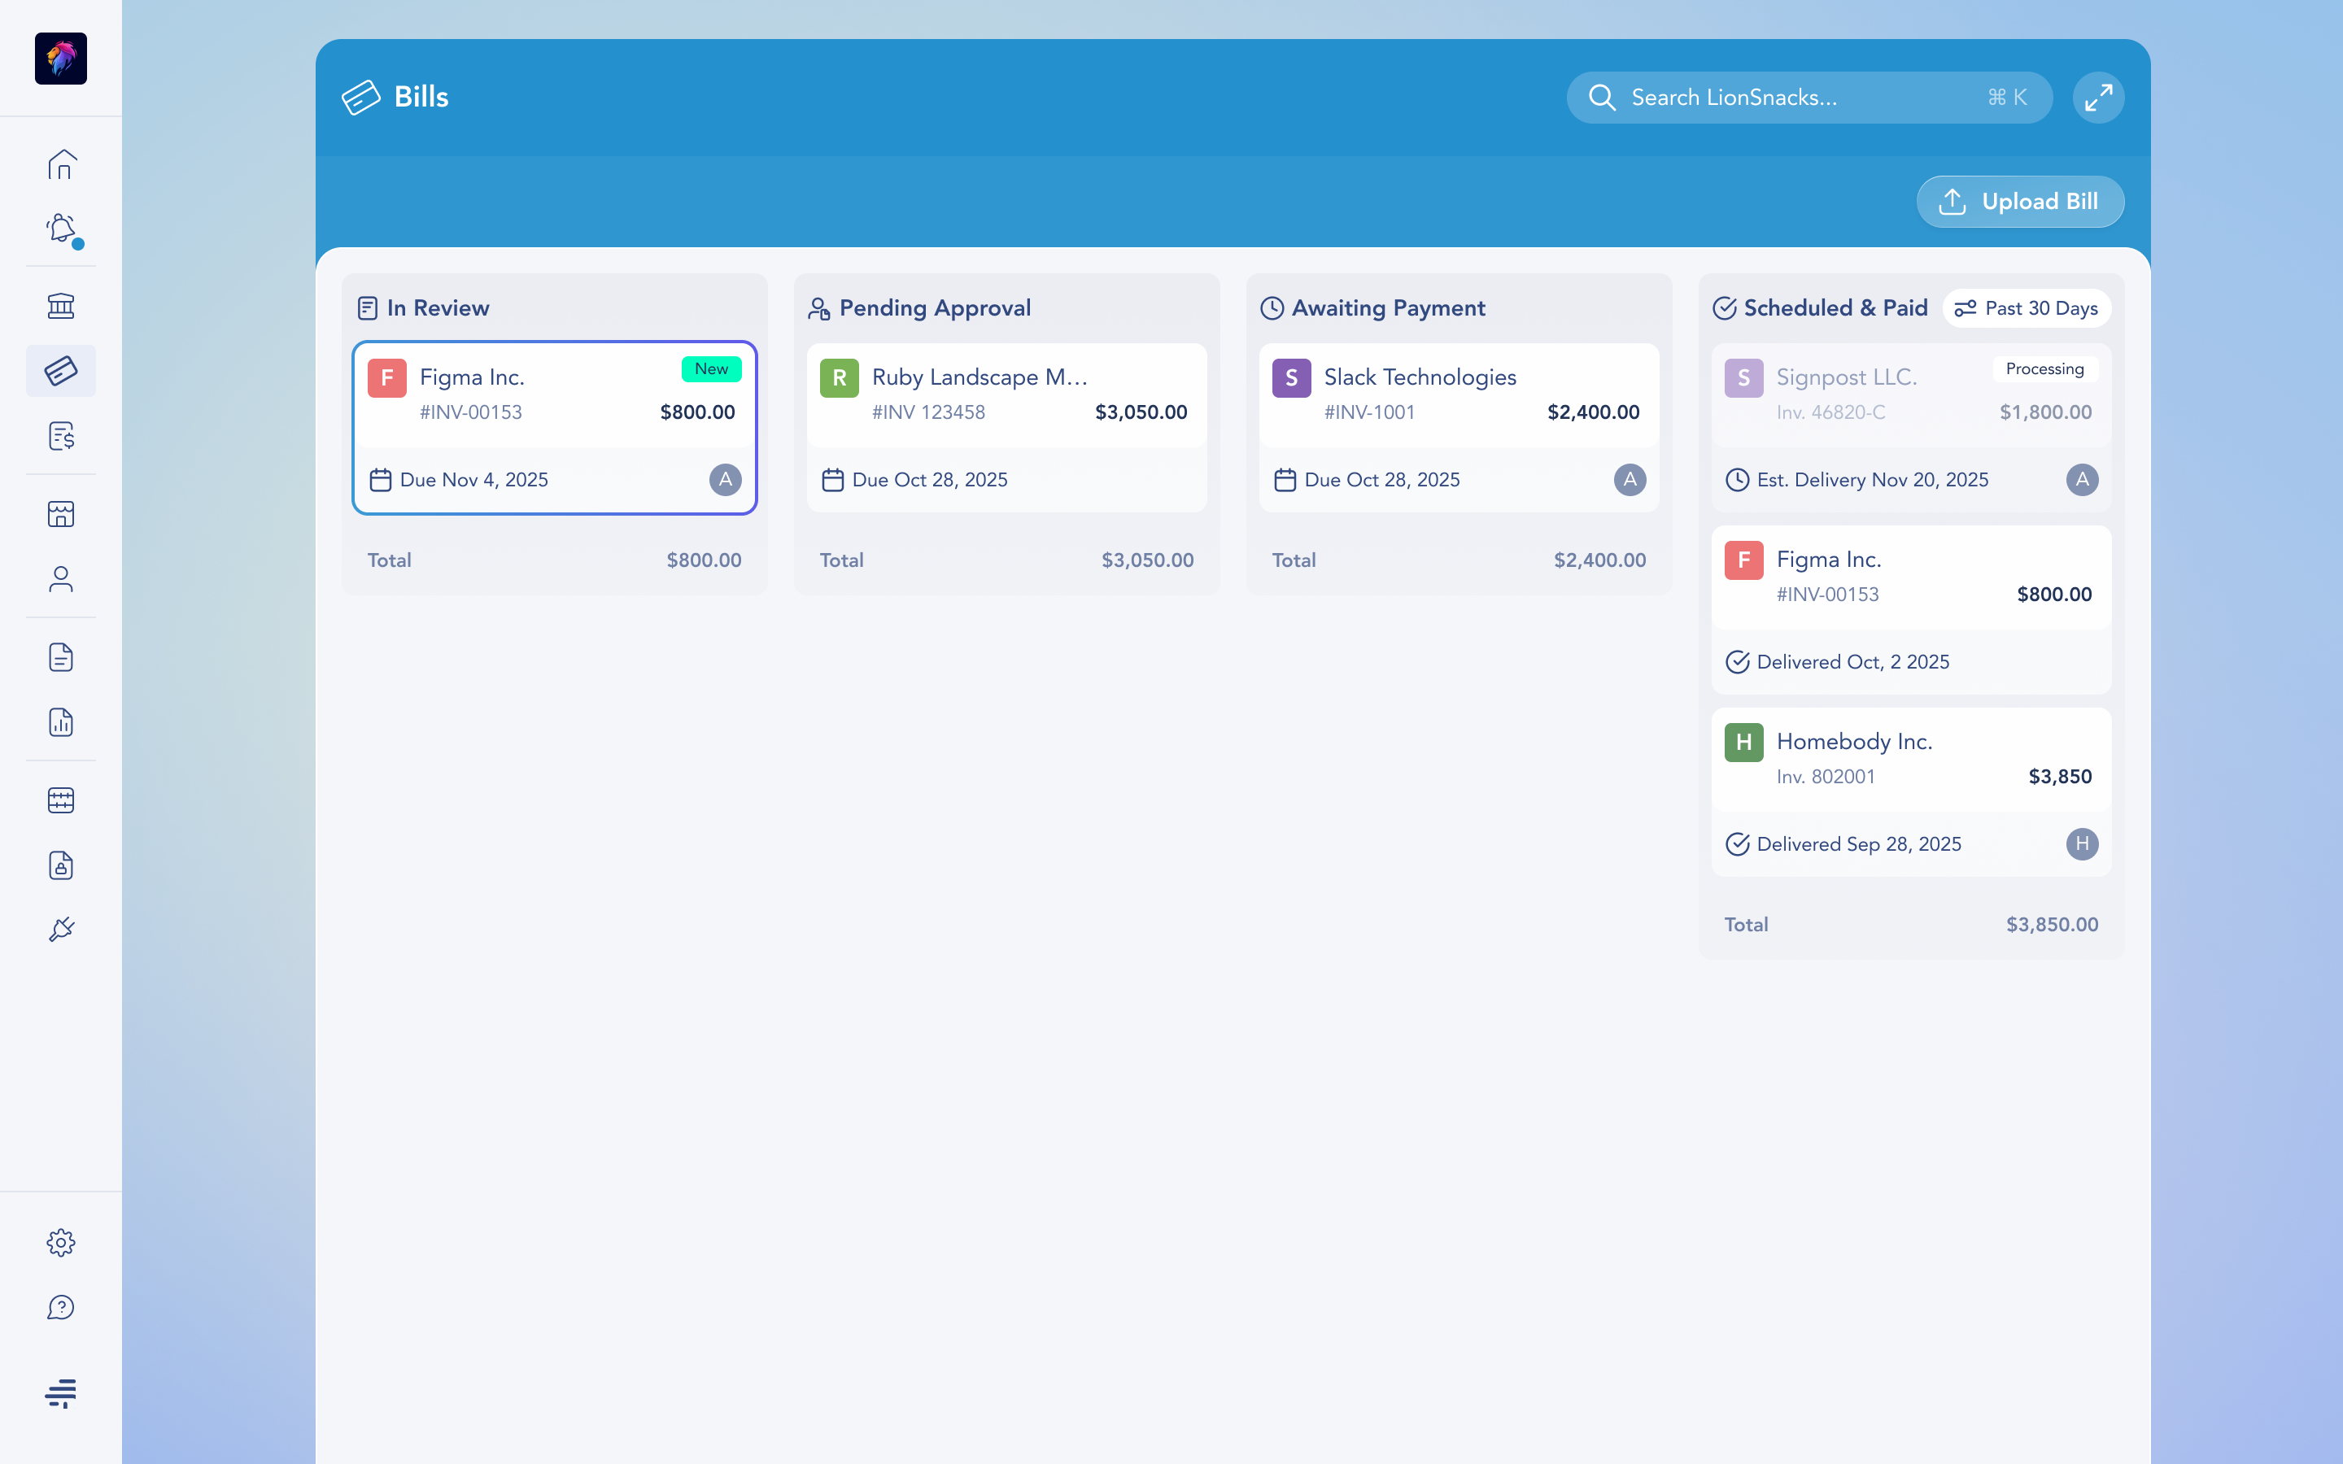Open the Home icon in sidebar
2343x1464 pixels.
point(61,163)
